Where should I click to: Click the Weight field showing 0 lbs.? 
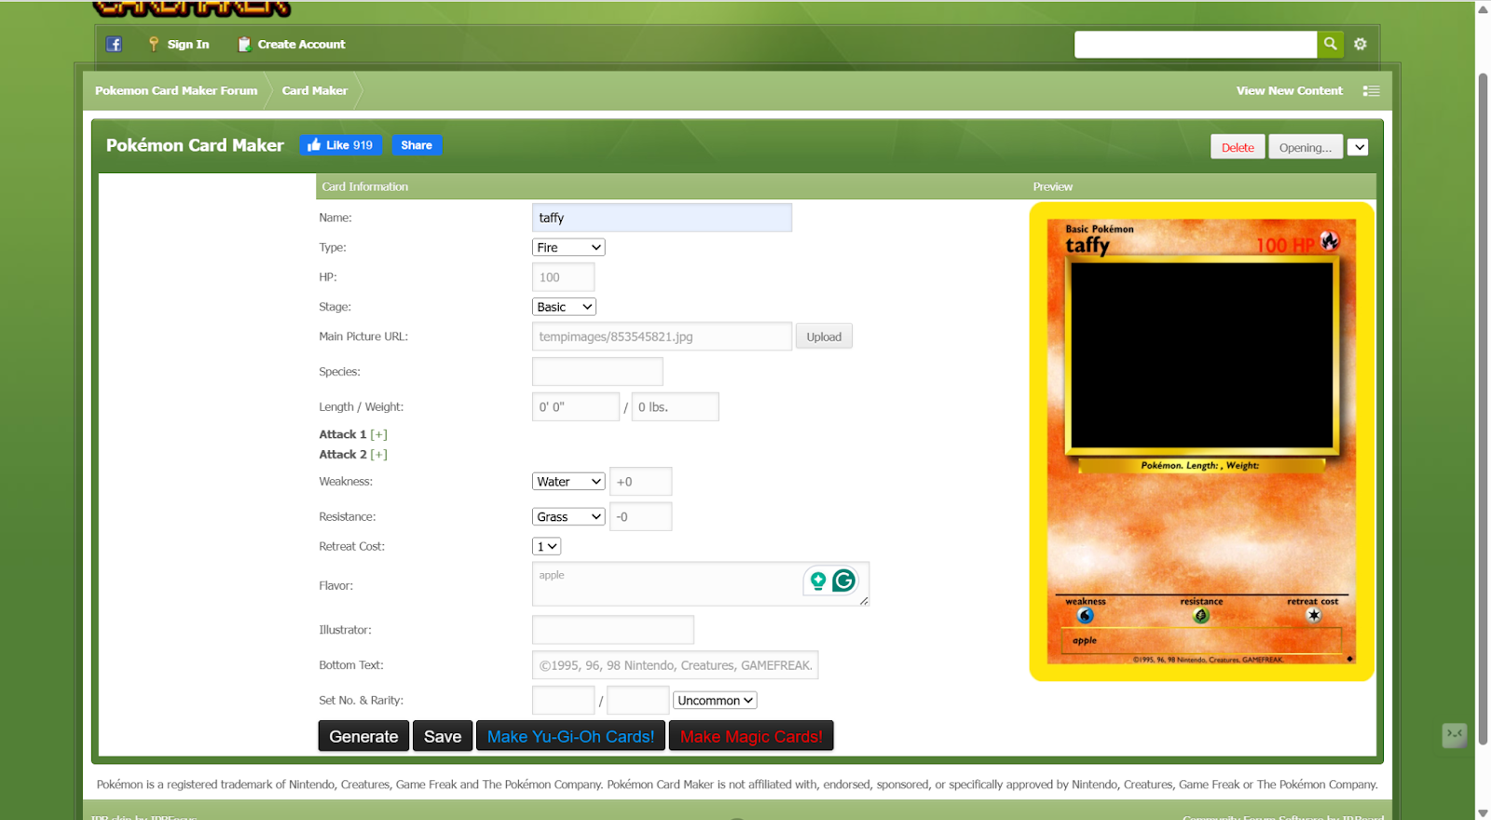point(676,407)
